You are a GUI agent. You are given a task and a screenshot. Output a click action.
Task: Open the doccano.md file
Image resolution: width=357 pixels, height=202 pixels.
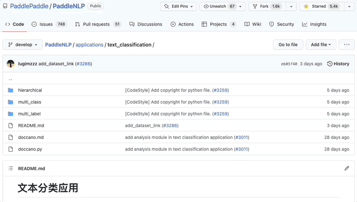pyautogui.click(x=31, y=137)
